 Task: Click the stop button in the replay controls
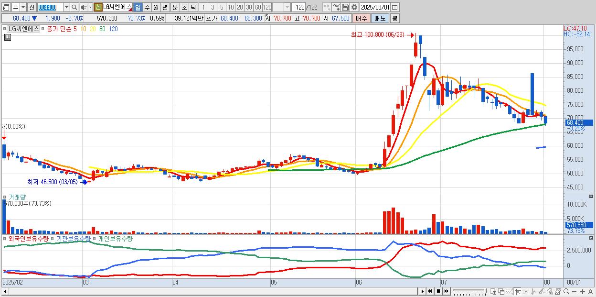coord(438,291)
